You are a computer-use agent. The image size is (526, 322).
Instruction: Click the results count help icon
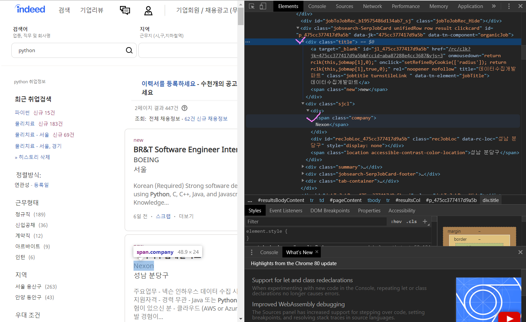click(x=184, y=108)
